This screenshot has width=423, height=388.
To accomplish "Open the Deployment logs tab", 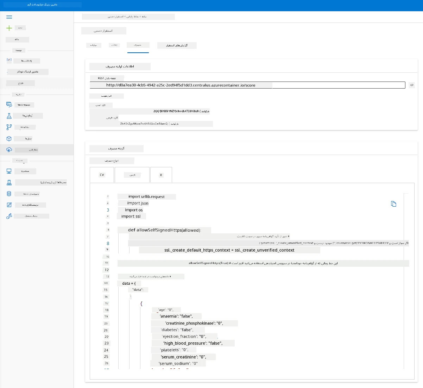I will click(177, 45).
